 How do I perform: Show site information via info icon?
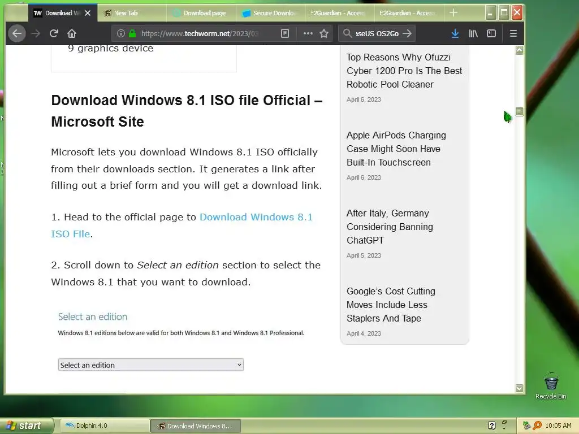point(121,33)
